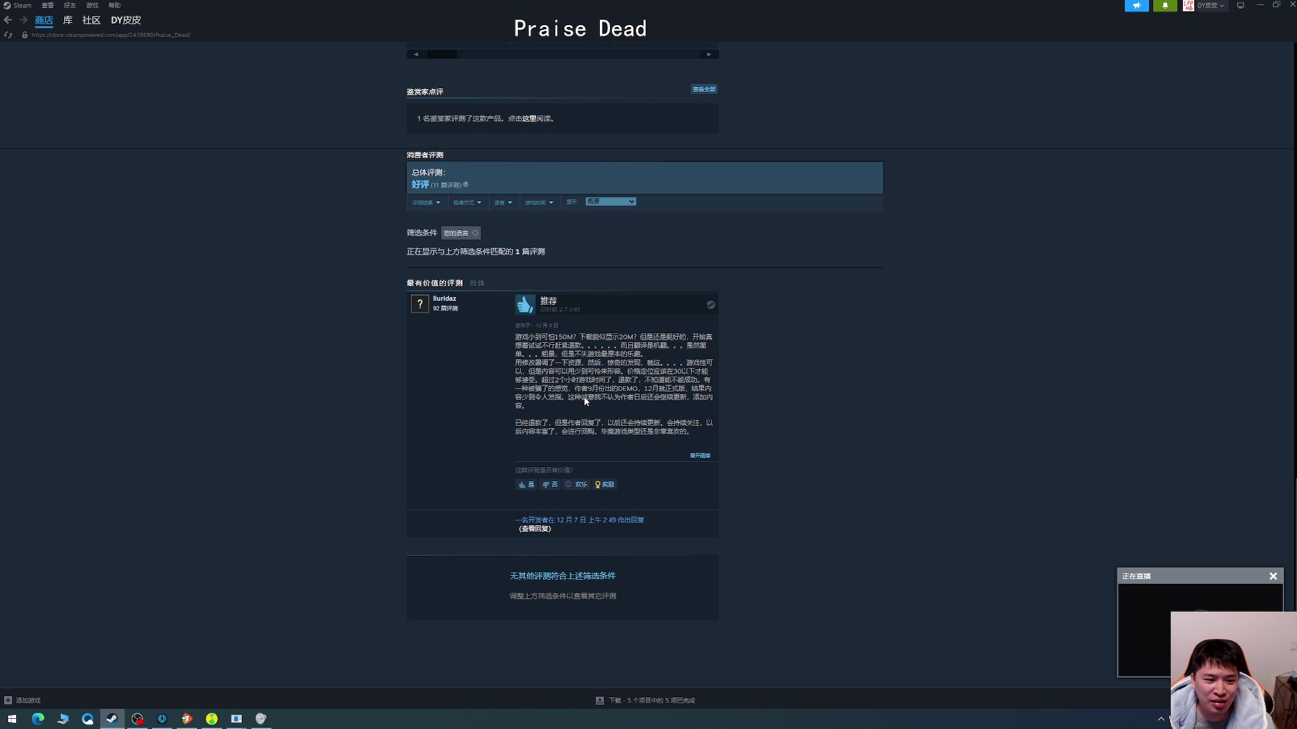
Task: Close the 正在直播 broadcast popup
Action: tap(1273, 576)
